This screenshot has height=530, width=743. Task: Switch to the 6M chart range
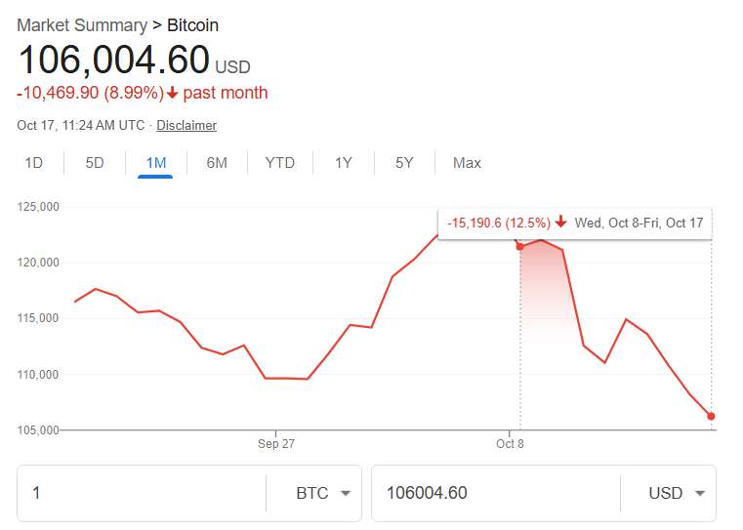pos(217,163)
